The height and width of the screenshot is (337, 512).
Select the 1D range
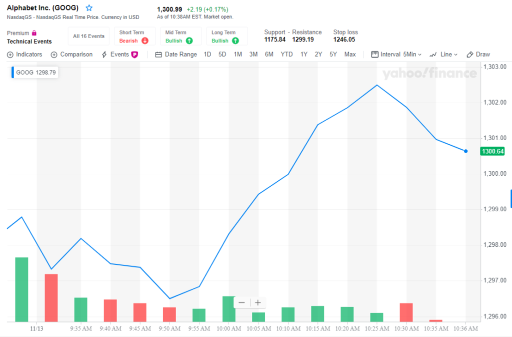(207, 55)
